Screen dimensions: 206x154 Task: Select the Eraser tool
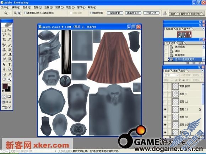tap(4, 54)
